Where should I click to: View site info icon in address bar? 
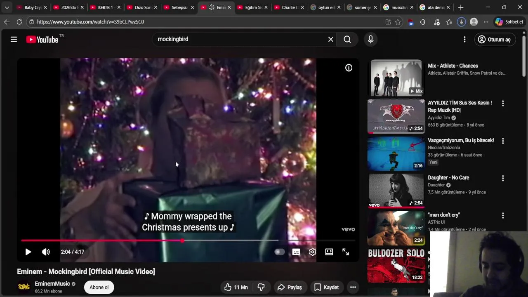[x=31, y=22]
